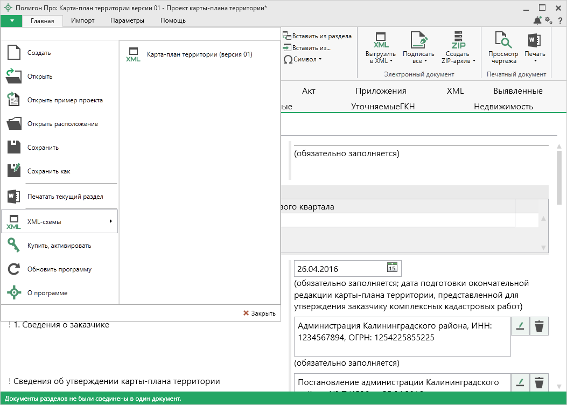Click the calendar icon in date field
The image size is (567, 405).
click(x=392, y=268)
